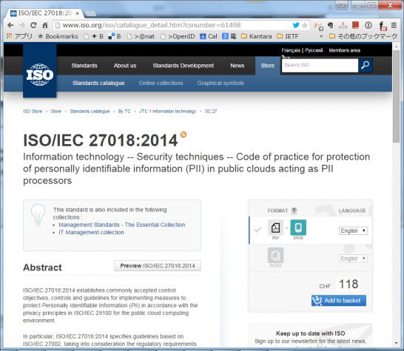Select the PDF format icon
The width and height of the screenshot is (404, 351).
pos(275,228)
